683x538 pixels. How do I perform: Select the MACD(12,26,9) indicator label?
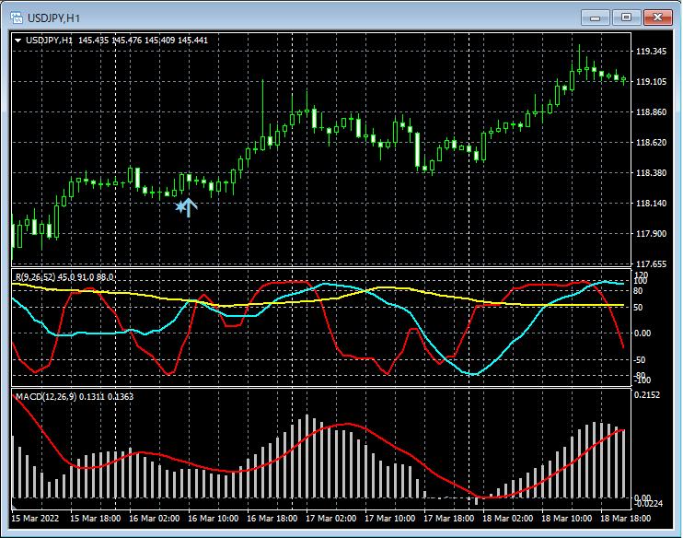click(x=46, y=396)
